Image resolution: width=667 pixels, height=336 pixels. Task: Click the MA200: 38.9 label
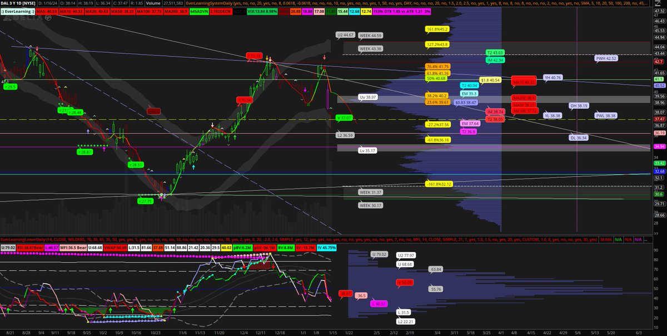[x=176, y=12]
